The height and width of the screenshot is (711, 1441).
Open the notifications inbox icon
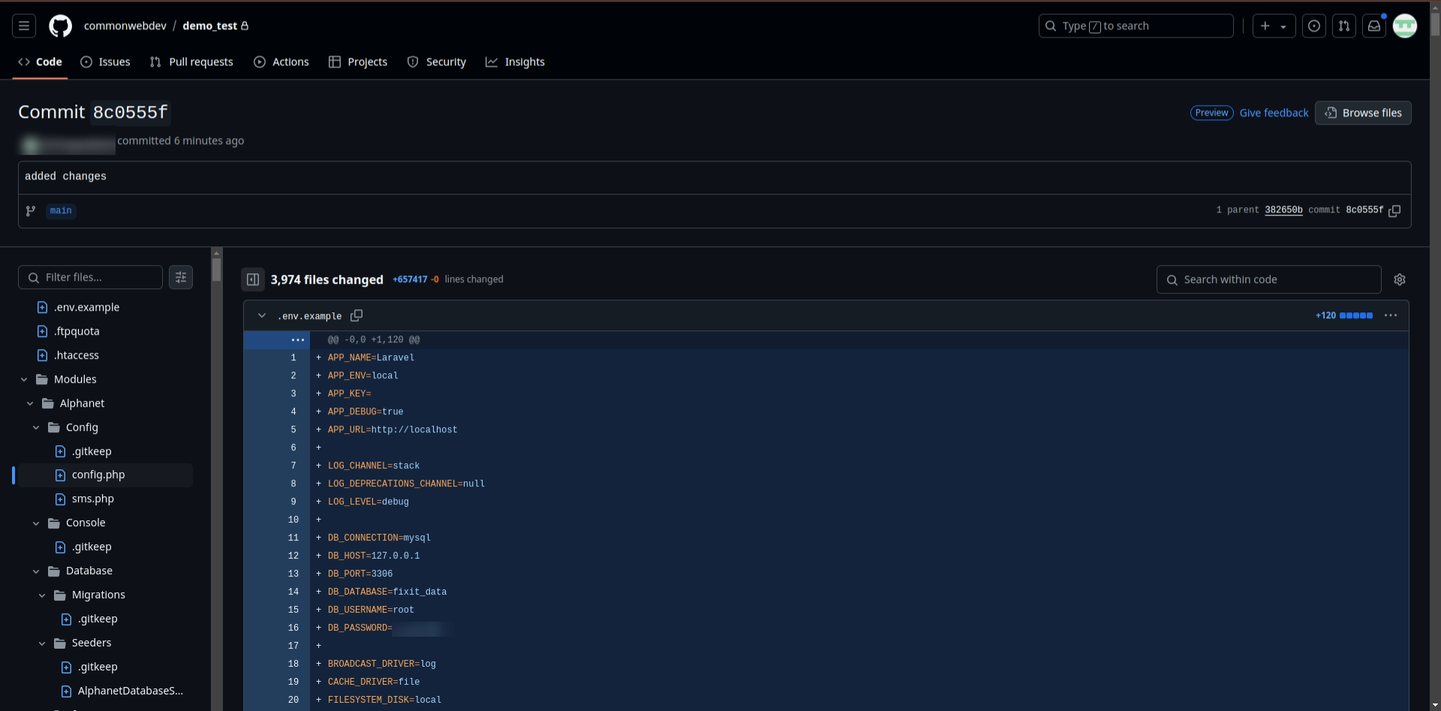coord(1373,26)
